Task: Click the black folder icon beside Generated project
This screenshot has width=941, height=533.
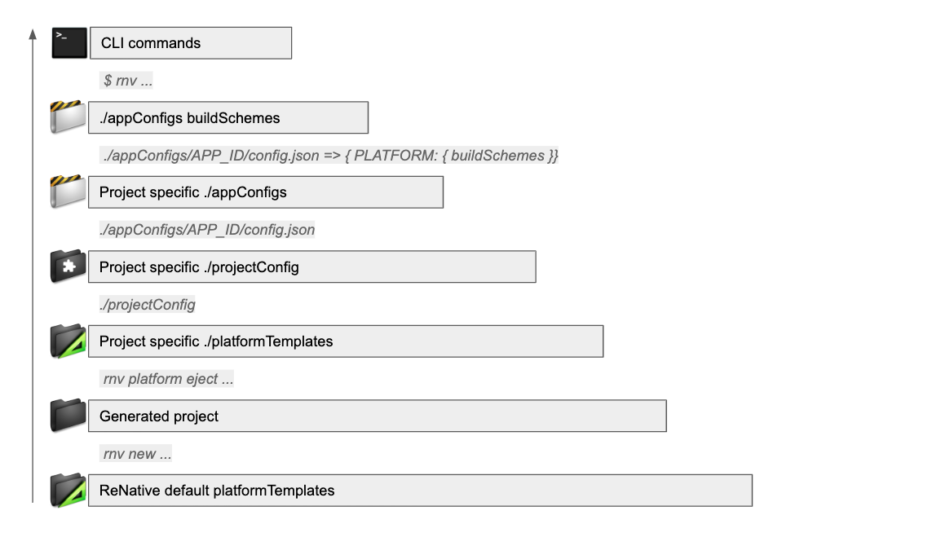Action: click(68, 416)
